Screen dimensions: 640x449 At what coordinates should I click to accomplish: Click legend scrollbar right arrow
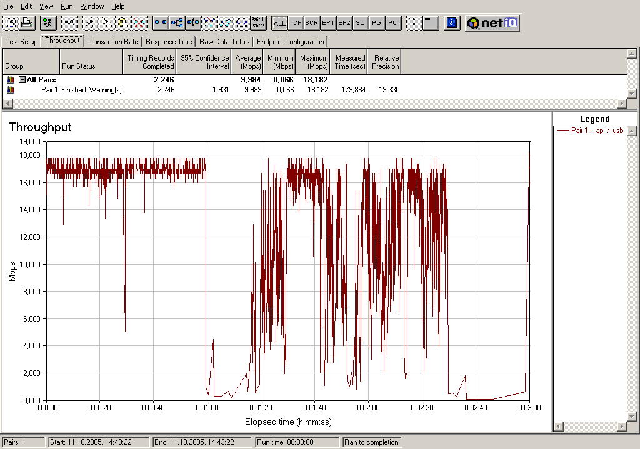click(x=622, y=426)
